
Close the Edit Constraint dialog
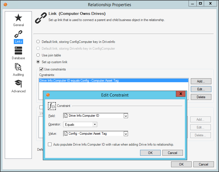[181, 94]
